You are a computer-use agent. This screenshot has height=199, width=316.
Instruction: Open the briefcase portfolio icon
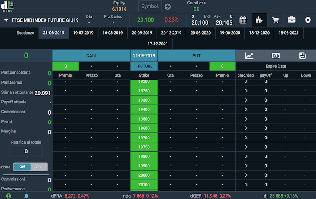291,20
